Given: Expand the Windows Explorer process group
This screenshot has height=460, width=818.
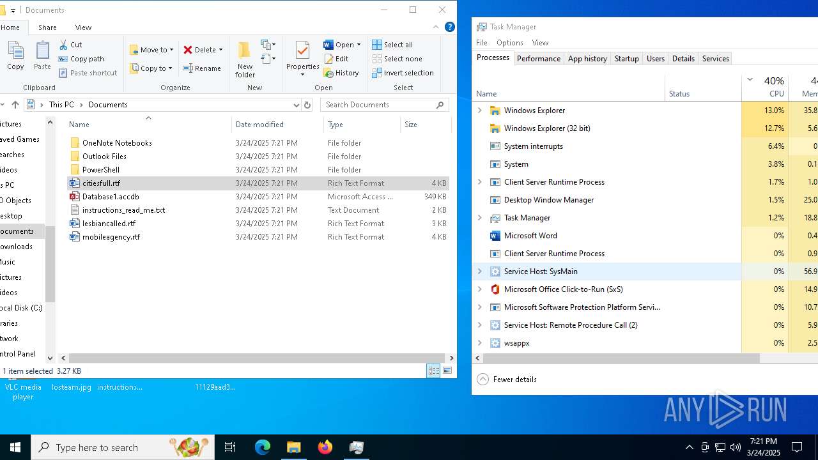Looking at the screenshot, I should point(480,111).
